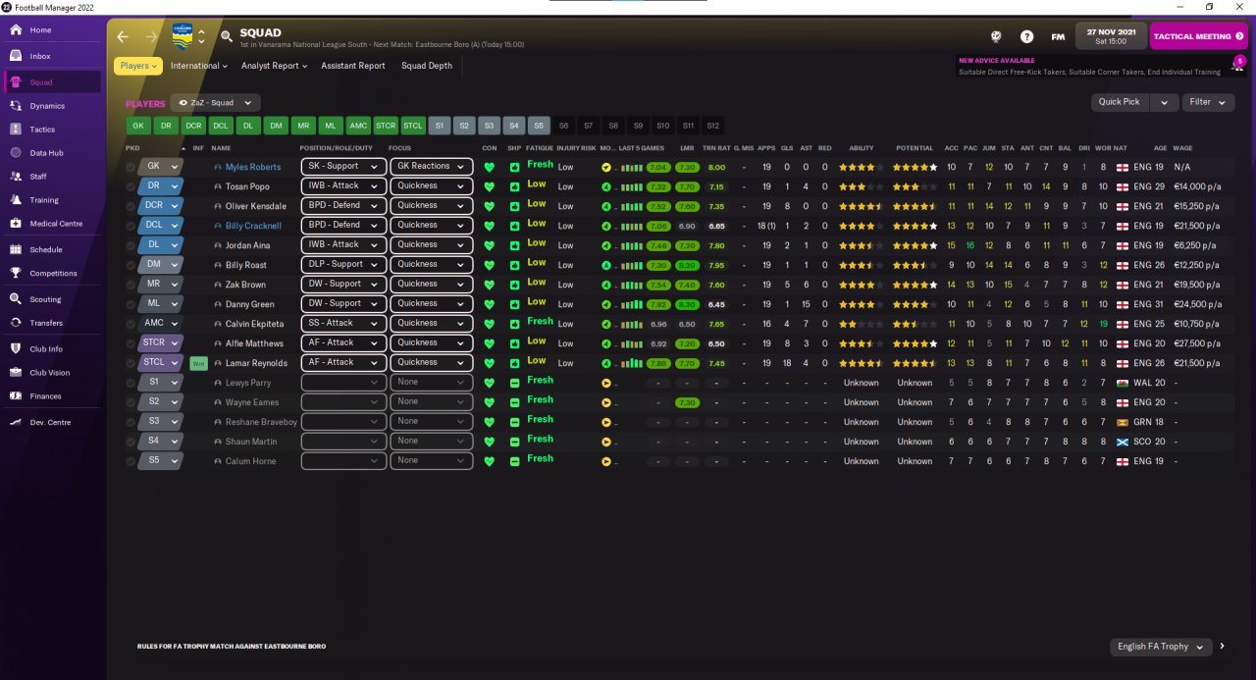This screenshot has height=680, width=1256.
Task: Toggle the pick circle for Alfie Matthews
Action: 131,343
